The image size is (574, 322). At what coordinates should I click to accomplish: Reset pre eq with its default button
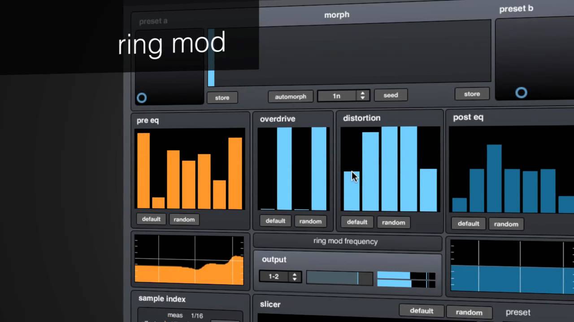151,219
